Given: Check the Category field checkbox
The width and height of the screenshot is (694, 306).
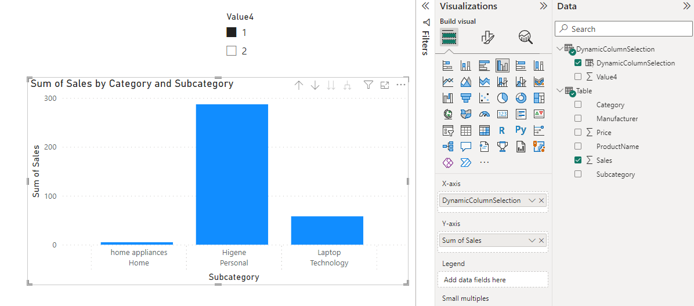Looking at the screenshot, I should 577,105.
